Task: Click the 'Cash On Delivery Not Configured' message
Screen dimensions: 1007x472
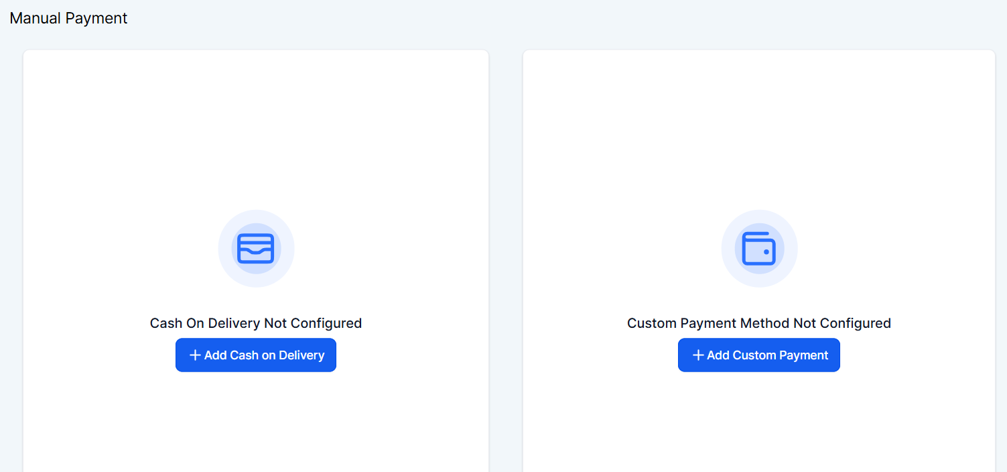Action: [x=256, y=323]
